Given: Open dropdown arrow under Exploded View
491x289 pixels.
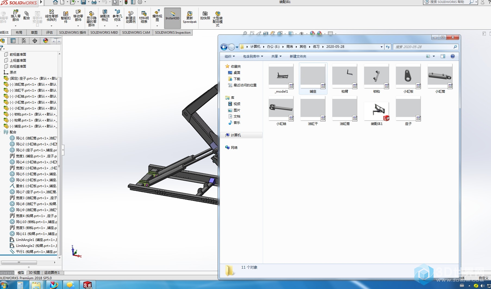Looking at the screenshot, I should click(x=157, y=26).
